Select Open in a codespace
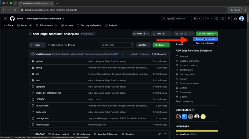 [x=205, y=43]
